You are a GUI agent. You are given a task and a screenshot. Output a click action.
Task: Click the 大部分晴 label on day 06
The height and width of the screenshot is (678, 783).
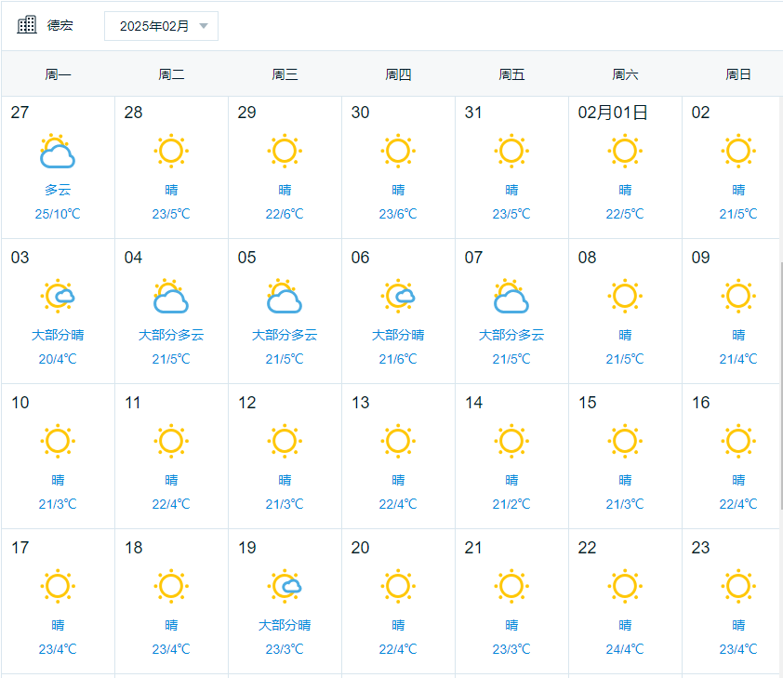398,335
